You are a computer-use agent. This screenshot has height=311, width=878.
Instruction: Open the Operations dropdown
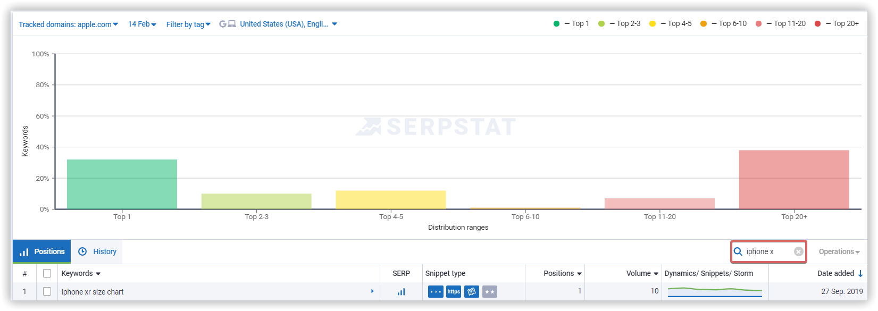(839, 251)
